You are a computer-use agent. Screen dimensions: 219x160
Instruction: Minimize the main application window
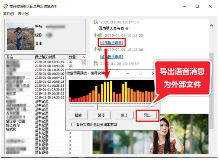[x=185, y=6]
